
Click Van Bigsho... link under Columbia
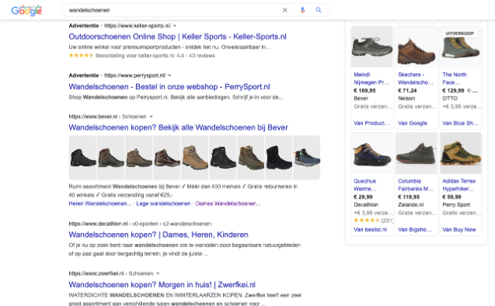415,230
